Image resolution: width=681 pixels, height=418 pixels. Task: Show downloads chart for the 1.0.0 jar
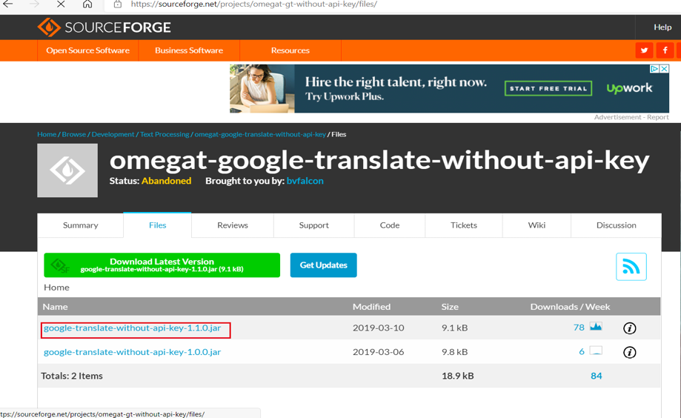(x=596, y=351)
